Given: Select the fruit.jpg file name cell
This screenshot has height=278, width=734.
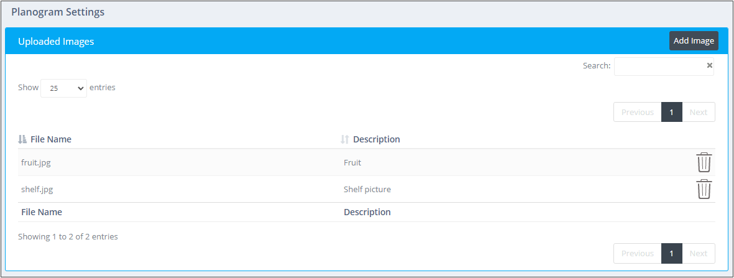Looking at the screenshot, I should click(179, 163).
